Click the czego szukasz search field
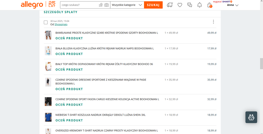Screen dimensions: 263x134 [x=78, y=5]
